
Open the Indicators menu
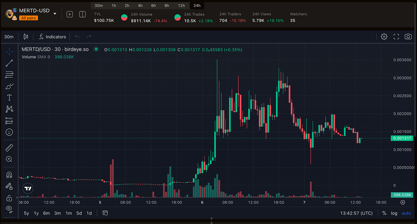pyautogui.click(x=52, y=37)
